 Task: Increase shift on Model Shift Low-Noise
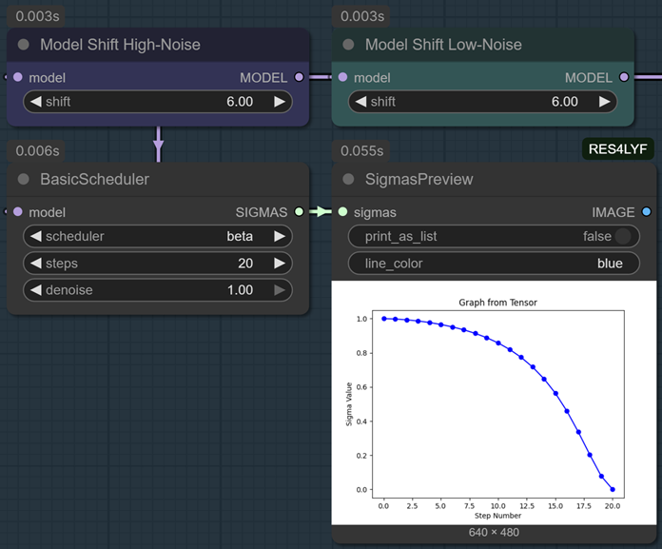605,102
